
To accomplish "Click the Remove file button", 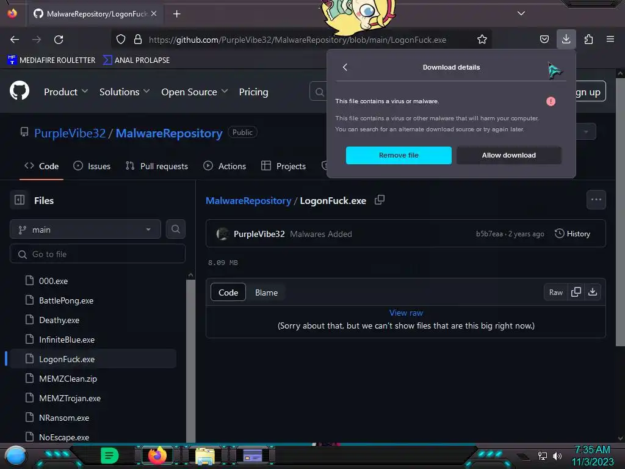I will pos(399,155).
